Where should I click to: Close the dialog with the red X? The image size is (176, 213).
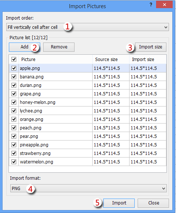[x=164, y=4]
